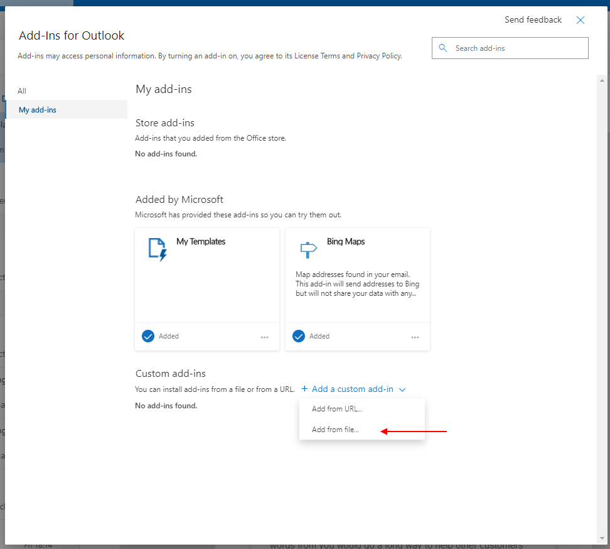Image resolution: width=610 pixels, height=549 pixels.
Task: Click the Bing Maps signpost icon
Action: (309, 249)
